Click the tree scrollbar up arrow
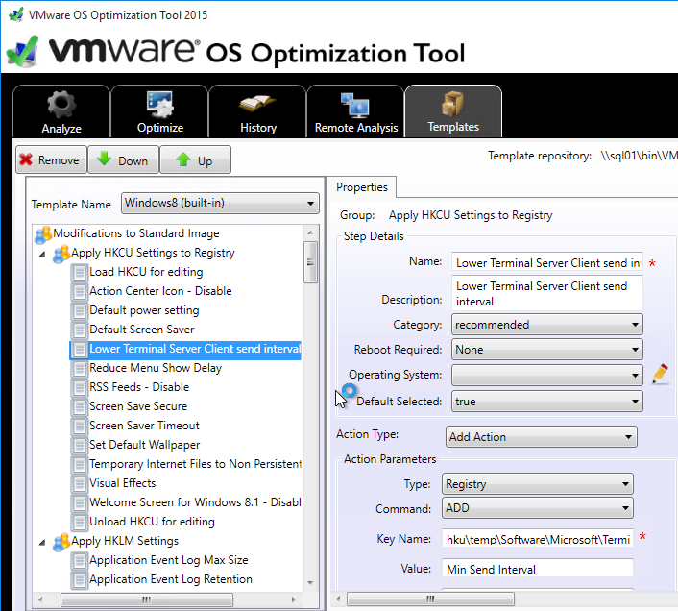This screenshot has width=678, height=611. coord(310,232)
